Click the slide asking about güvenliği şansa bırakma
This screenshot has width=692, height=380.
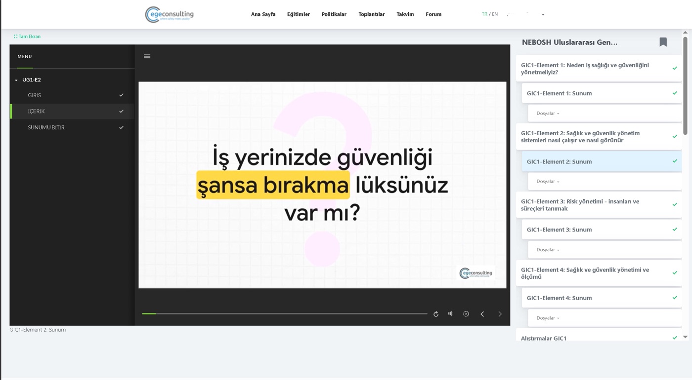point(322,185)
